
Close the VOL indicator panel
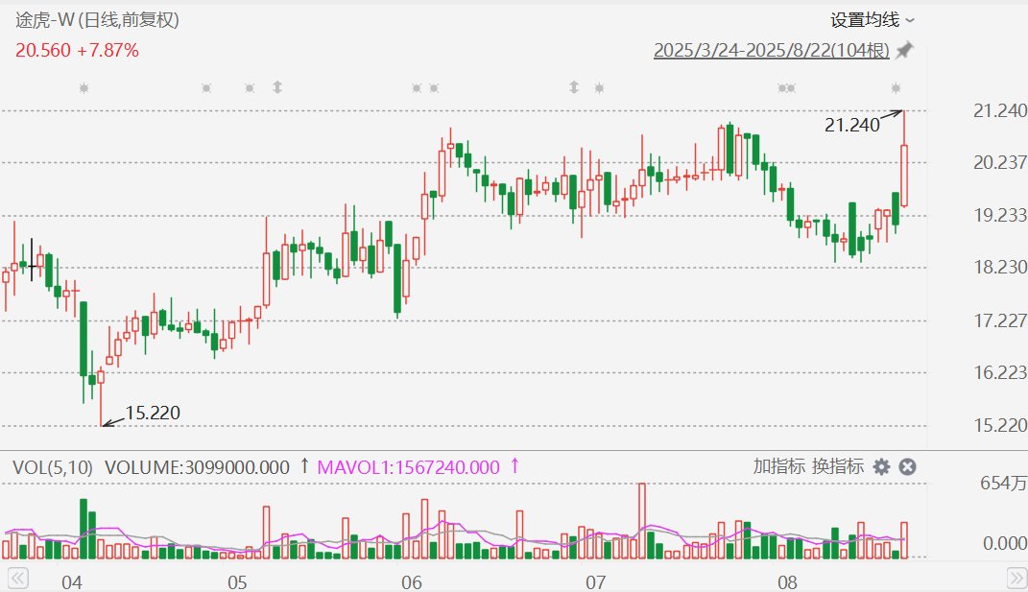[907, 466]
